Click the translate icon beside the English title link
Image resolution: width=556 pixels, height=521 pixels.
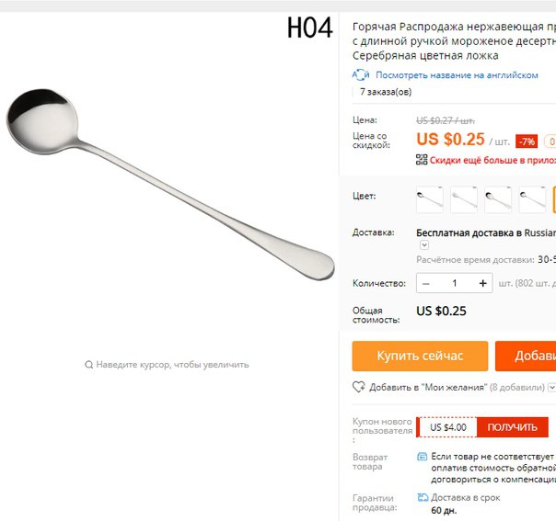pyautogui.click(x=361, y=75)
